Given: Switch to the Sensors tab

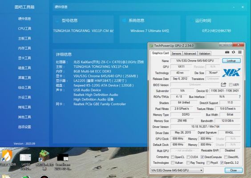Looking at the screenshot, I should tap(176, 54).
